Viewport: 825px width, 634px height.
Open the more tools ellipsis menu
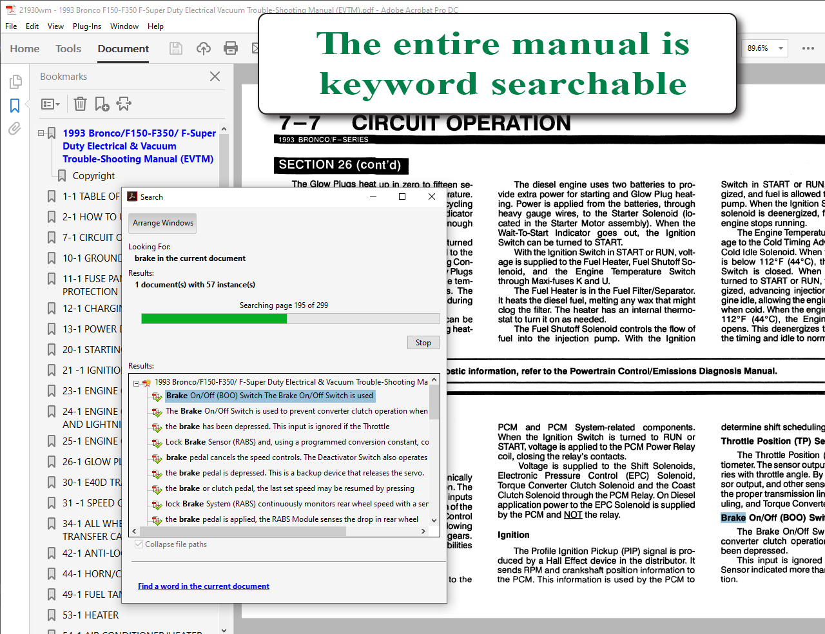(808, 48)
